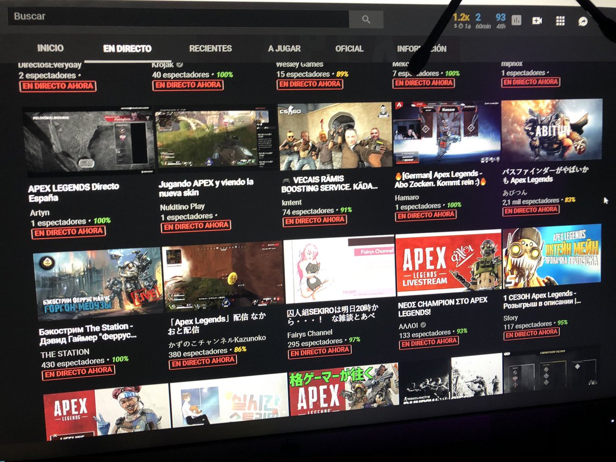Click EN DIRECTO AHORA badge under Sfory
The image size is (616, 462).
pos(531,334)
